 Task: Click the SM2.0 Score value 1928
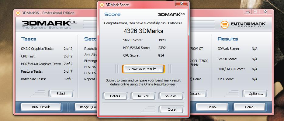pos(162,40)
